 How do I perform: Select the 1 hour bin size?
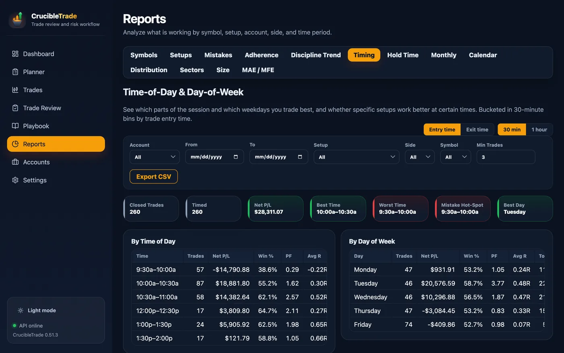pyautogui.click(x=539, y=130)
